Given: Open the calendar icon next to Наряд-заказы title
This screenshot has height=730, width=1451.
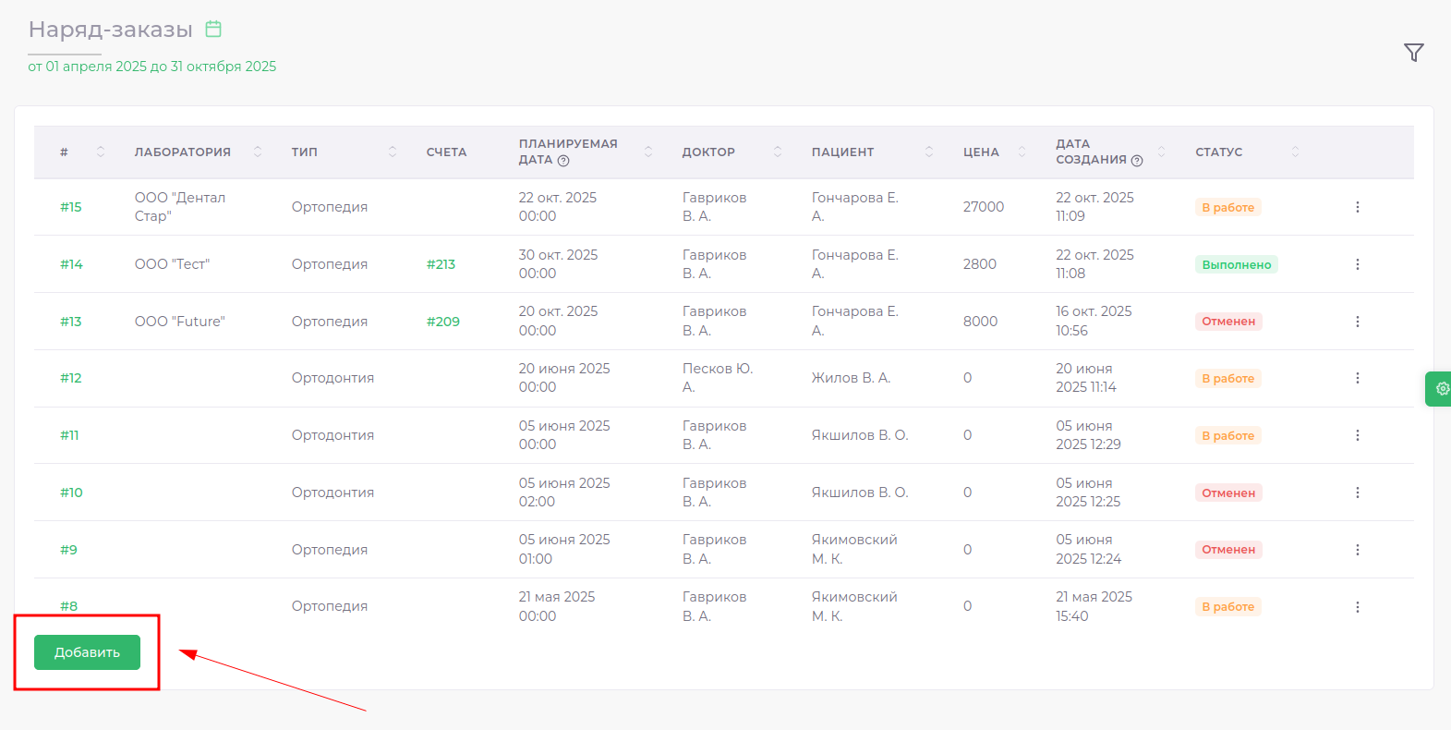Looking at the screenshot, I should pyautogui.click(x=213, y=29).
